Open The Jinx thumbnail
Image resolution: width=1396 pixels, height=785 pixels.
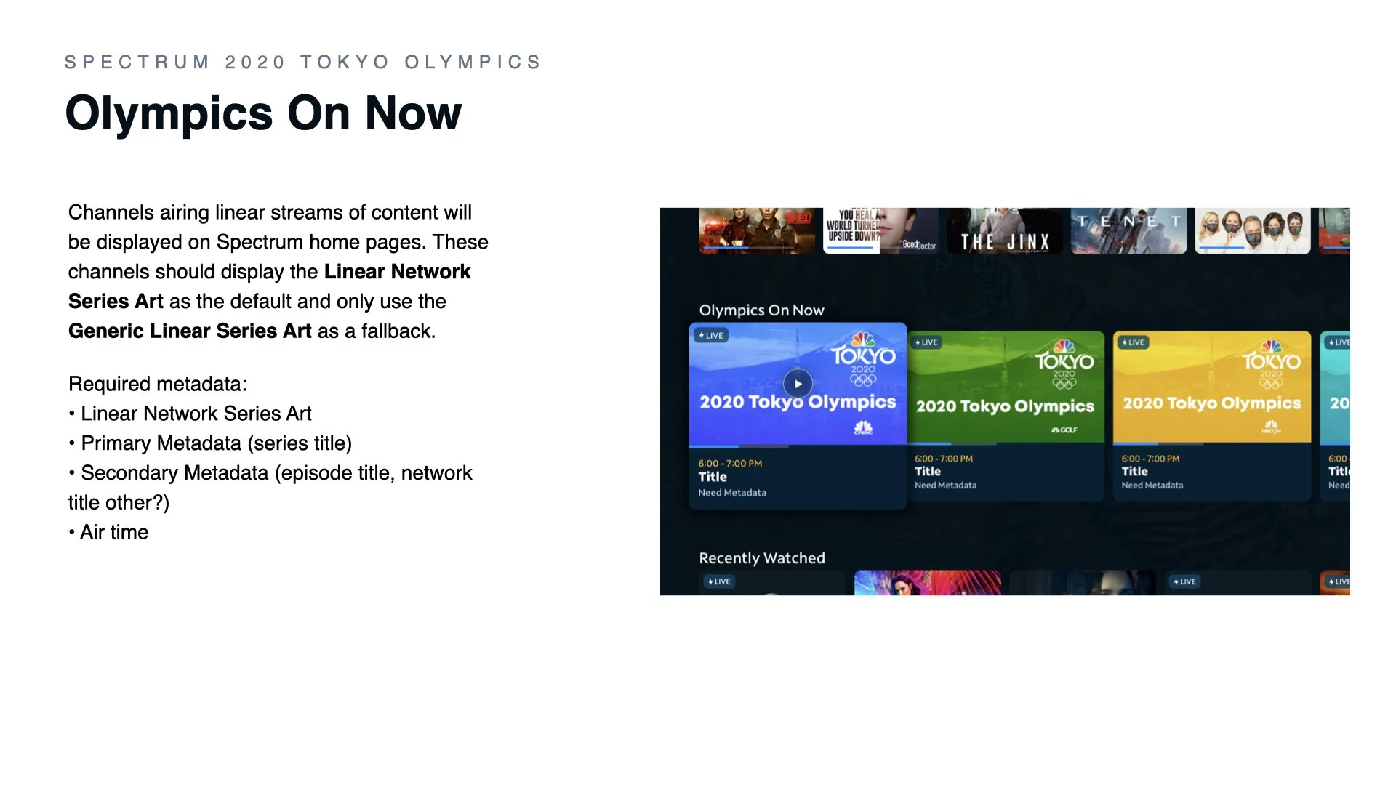coord(1004,231)
